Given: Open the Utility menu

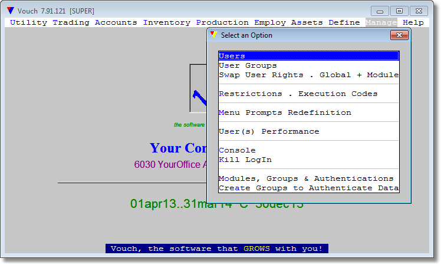Looking at the screenshot, I should pyautogui.click(x=28, y=22).
